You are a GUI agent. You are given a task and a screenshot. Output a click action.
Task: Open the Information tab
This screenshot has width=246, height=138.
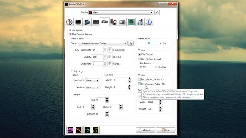[149, 22]
